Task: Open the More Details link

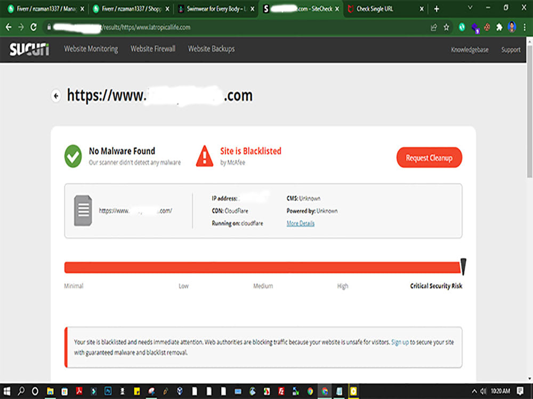Action: coord(301,223)
